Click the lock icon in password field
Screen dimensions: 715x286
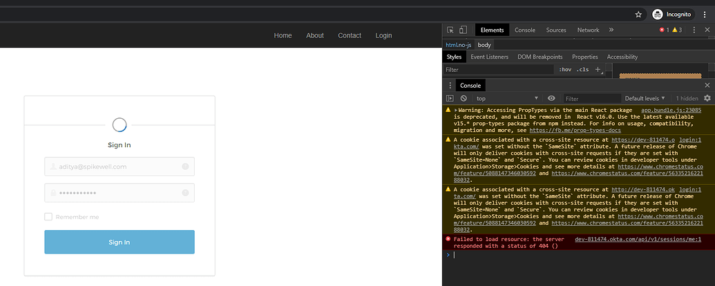(53, 193)
